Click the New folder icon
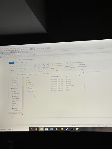 click(53, 65)
